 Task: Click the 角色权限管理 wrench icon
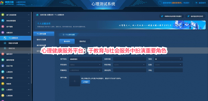pyautogui.click(x=3, y=21)
